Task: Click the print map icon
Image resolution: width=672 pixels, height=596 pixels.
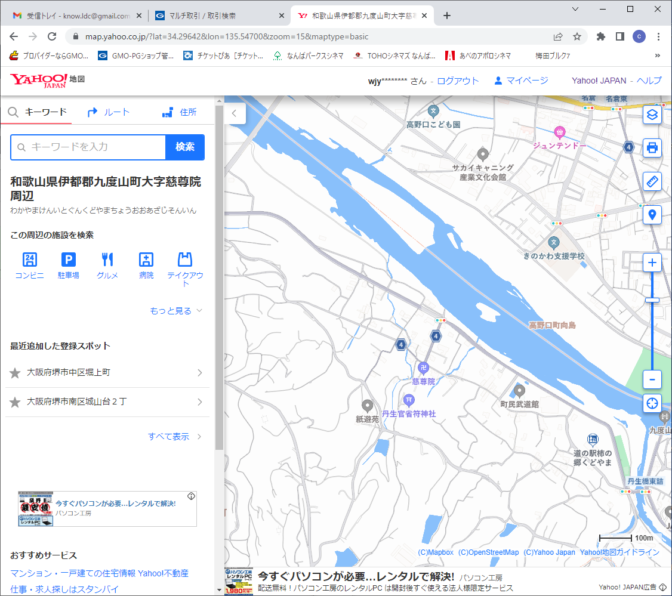Action: [652, 147]
